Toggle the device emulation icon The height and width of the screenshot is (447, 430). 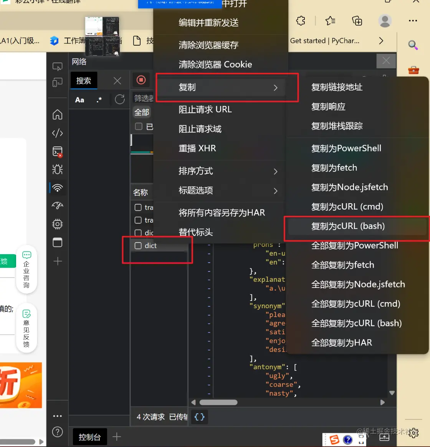[57, 82]
